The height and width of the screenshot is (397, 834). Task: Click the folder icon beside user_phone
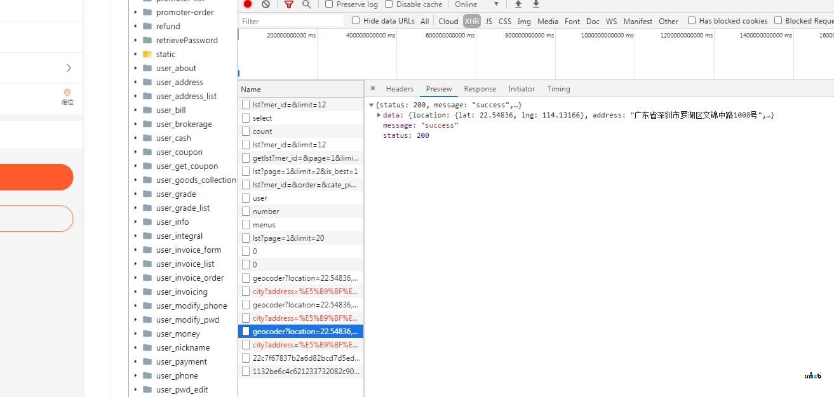(x=147, y=375)
